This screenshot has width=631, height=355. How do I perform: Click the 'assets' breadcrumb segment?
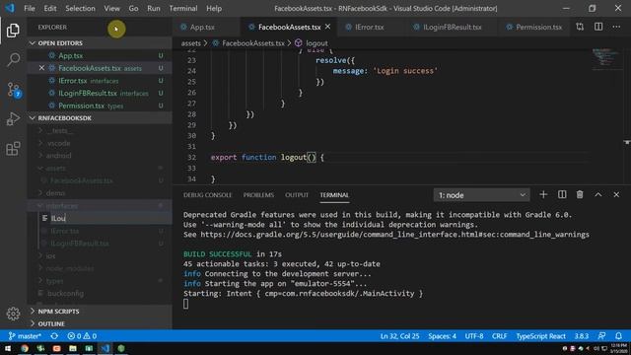190,43
